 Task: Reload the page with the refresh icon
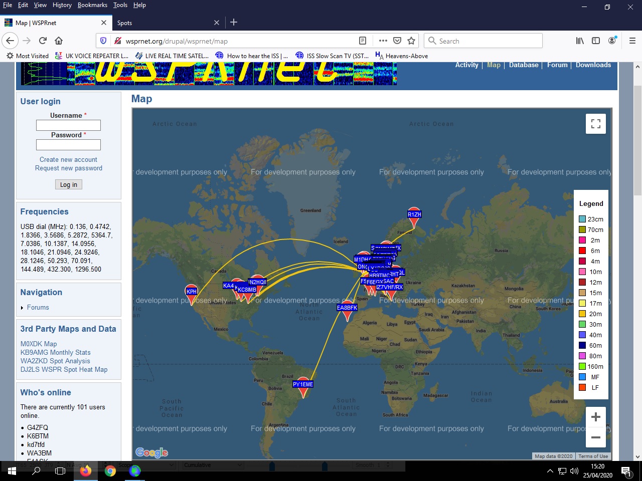[x=43, y=41]
